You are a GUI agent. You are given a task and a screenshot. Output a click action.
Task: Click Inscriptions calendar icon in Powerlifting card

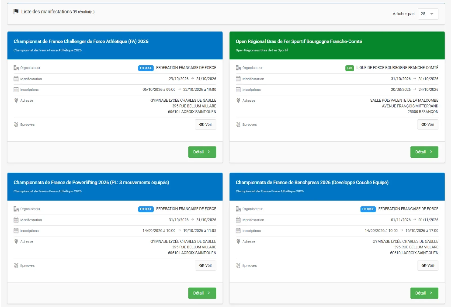(16, 231)
